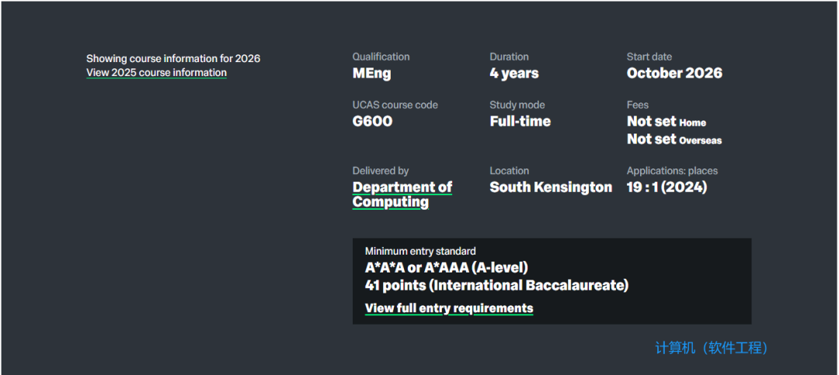Click the Full-time study mode value

click(520, 122)
